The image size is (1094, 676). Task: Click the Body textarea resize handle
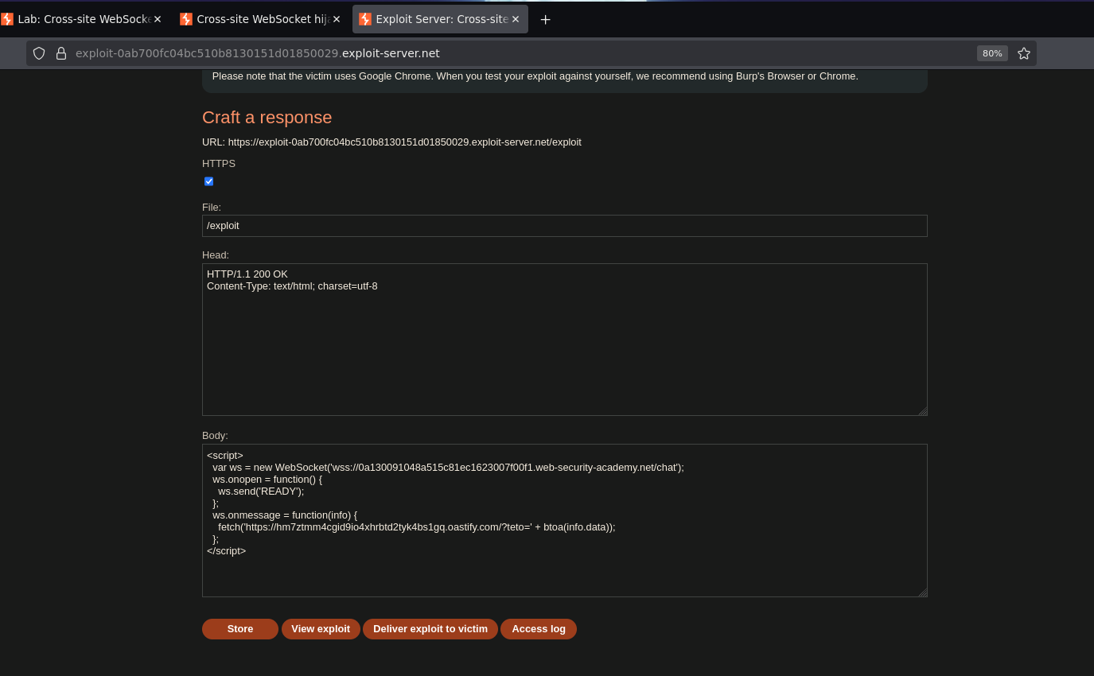tap(922, 592)
